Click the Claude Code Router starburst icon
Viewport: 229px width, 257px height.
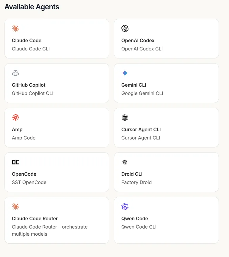coord(15,207)
